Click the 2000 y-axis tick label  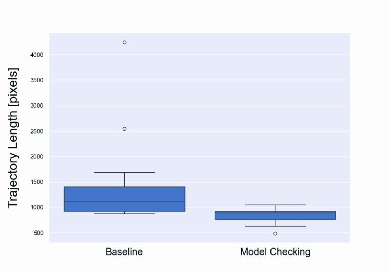[36, 157]
